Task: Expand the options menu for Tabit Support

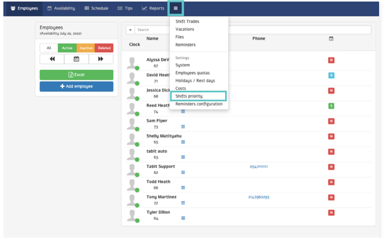Action: point(183,172)
